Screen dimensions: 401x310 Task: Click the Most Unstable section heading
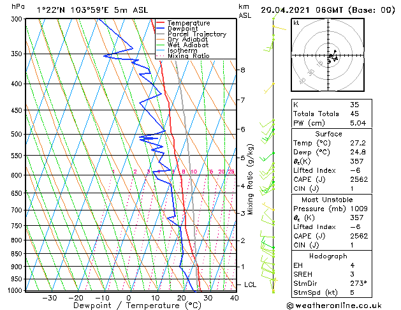327,200
